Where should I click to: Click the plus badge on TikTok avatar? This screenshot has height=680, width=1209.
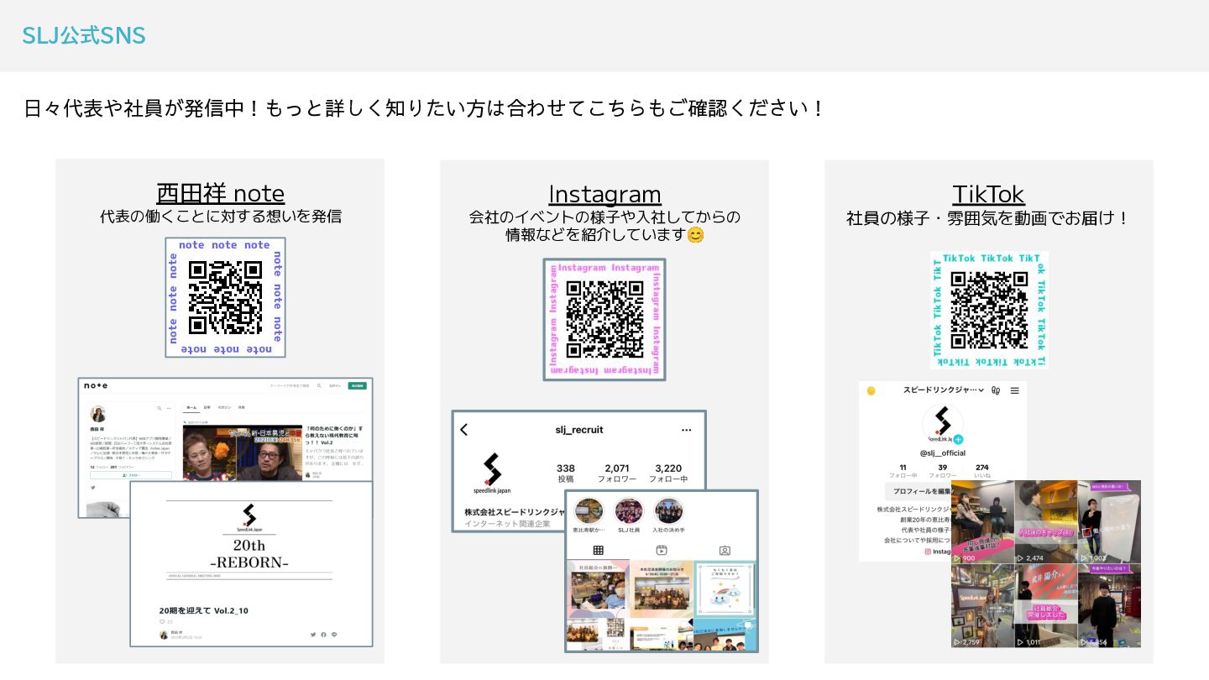pyautogui.click(x=958, y=439)
